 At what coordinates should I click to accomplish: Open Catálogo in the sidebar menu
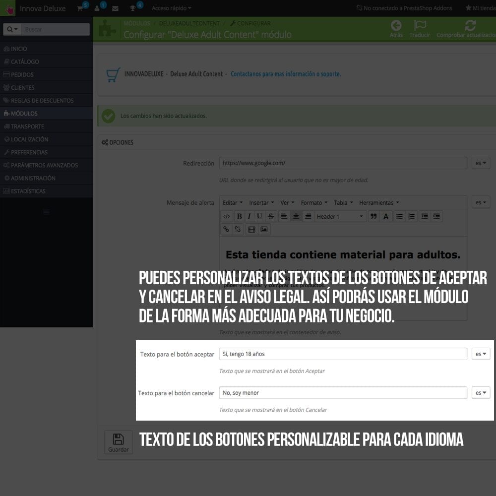click(x=25, y=62)
